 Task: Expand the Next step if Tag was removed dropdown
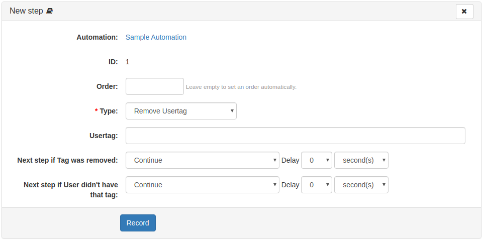click(x=203, y=160)
